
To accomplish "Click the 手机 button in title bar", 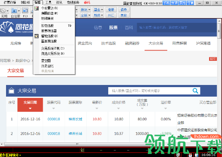I will point(166,3).
